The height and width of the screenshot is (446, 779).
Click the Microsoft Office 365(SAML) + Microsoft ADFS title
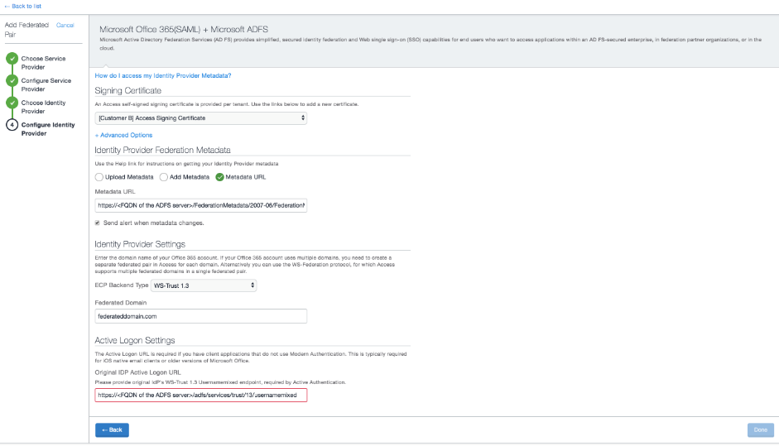coord(184,29)
